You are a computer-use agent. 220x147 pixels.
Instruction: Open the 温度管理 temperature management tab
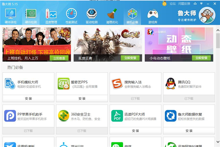[x=51, y=16]
